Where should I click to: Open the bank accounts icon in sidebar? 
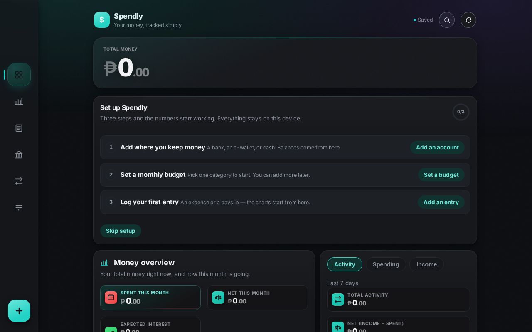[19, 154]
